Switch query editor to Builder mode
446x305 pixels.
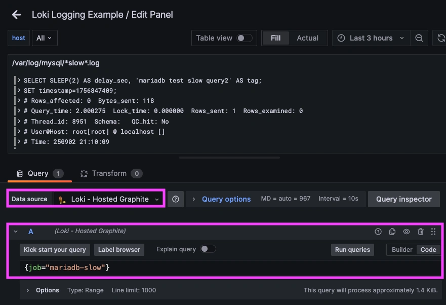pos(402,250)
